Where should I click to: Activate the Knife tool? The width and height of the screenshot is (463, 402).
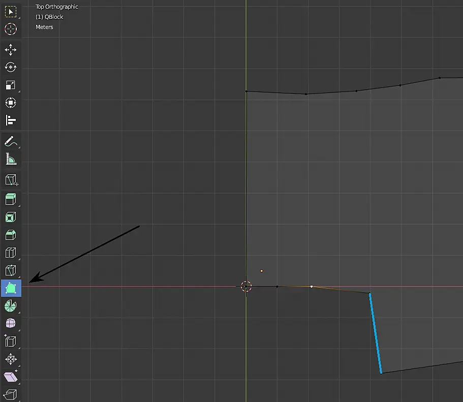point(11,270)
